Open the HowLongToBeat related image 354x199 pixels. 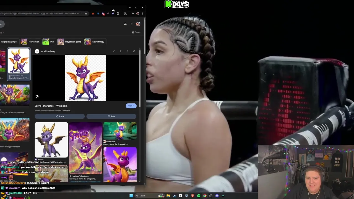(x=85, y=148)
